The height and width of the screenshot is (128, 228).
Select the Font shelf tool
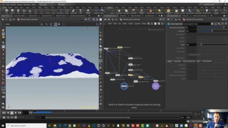coord(81,11)
